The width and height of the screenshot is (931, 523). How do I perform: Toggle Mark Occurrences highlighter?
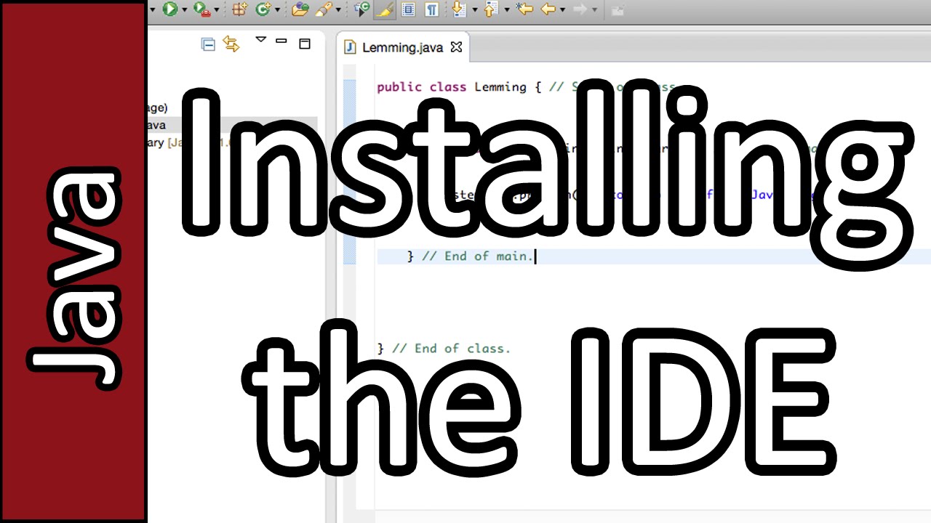pos(385,9)
